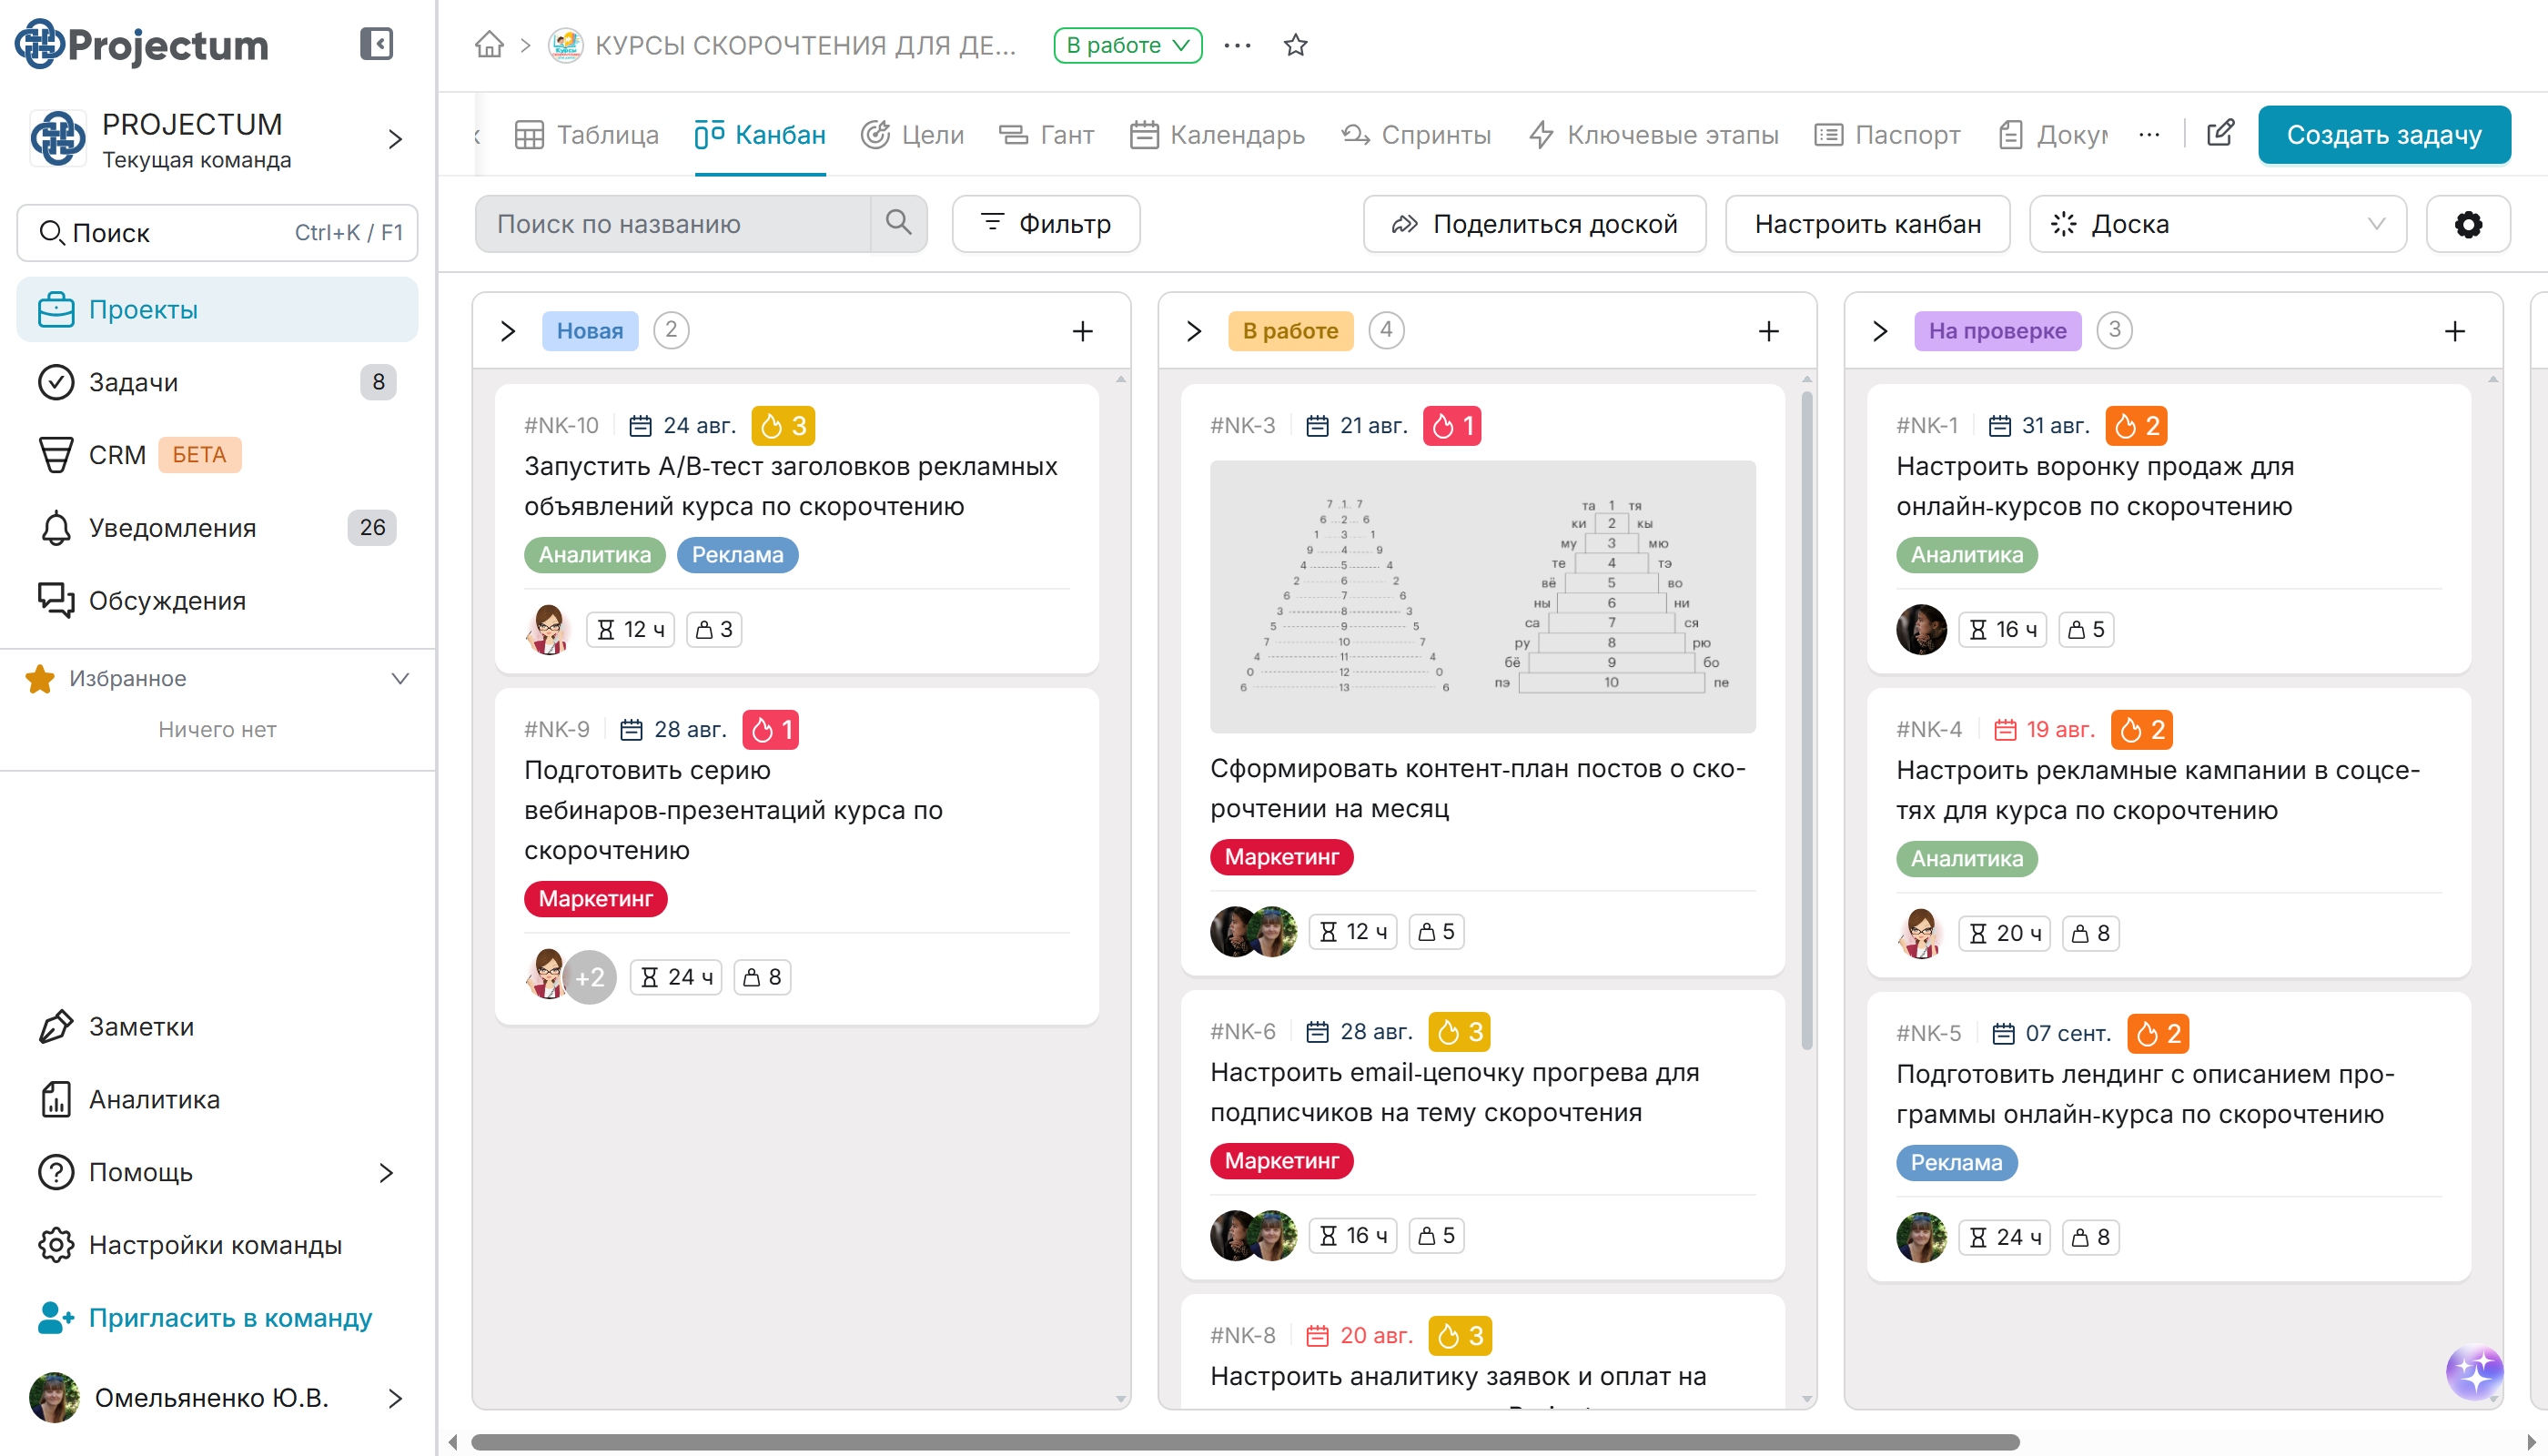Image resolution: width=2548 pixels, height=1456 pixels.
Task: Collapse the На проверке column with chevron
Action: click(1880, 331)
